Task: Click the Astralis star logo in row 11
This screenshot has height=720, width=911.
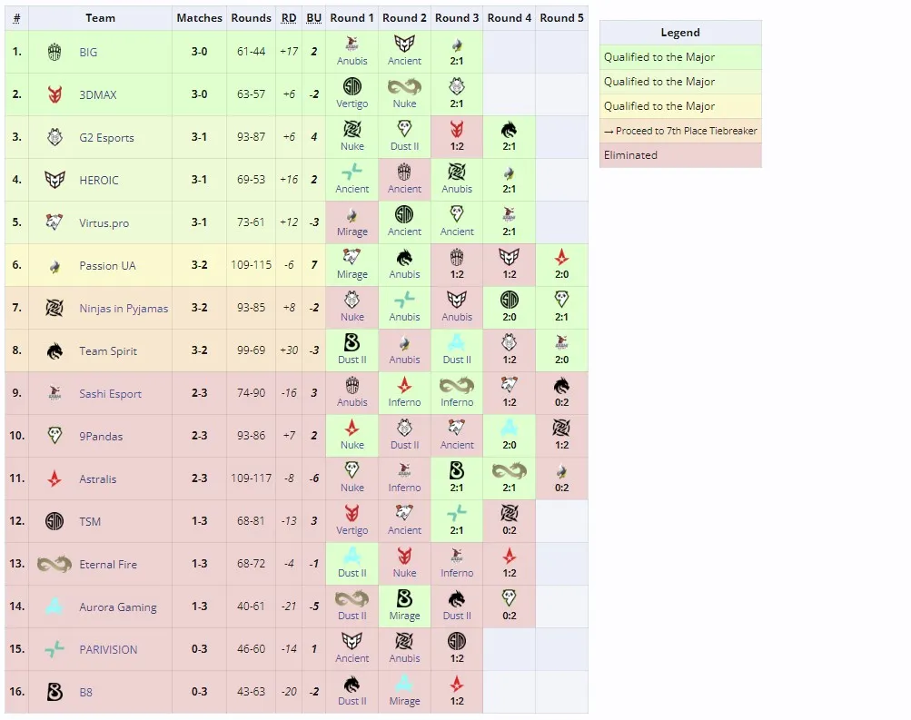Action: [x=54, y=478]
